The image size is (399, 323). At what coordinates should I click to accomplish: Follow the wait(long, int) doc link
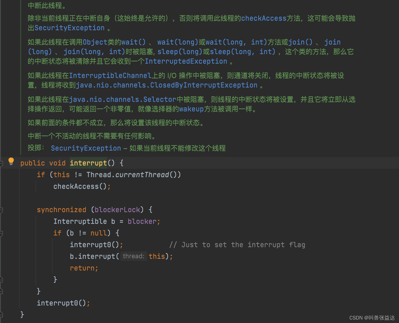click(236, 42)
